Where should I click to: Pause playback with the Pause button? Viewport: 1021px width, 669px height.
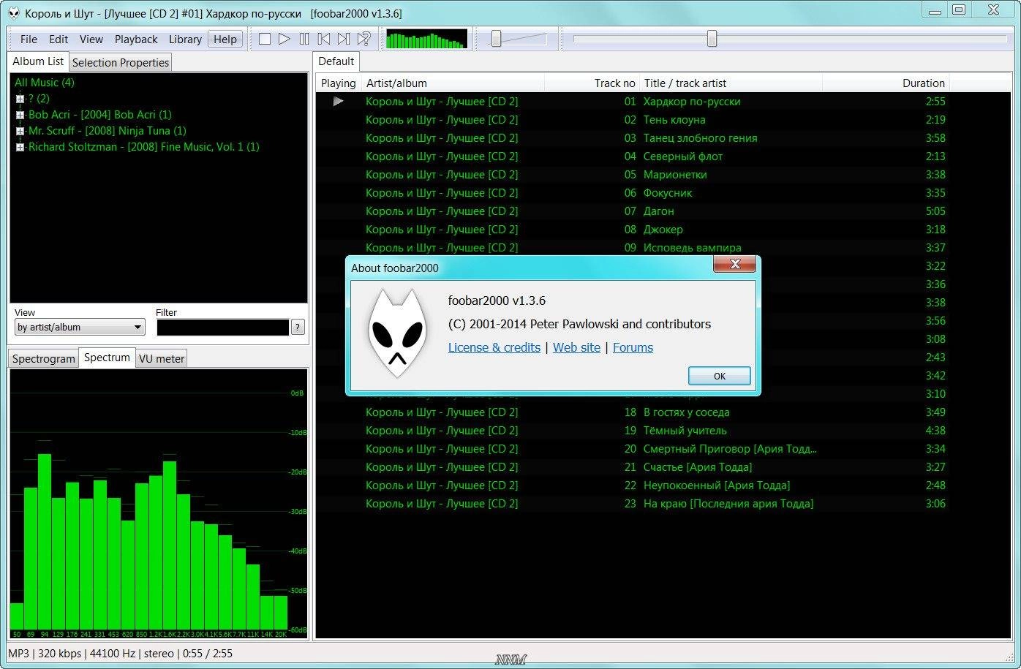click(304, 39)
